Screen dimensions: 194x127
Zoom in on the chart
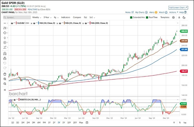(x=5, y=79)
